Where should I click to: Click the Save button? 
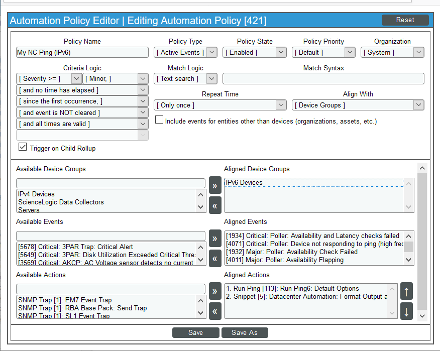point(195,333)
